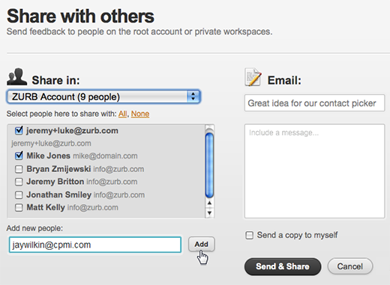Deselect everyone with the None link
The width and height of the screenshot is (390, 285).
(x=140, y=114)
